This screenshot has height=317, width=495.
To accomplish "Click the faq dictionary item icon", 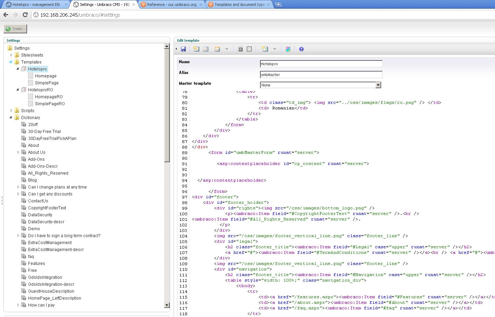I will point(24,256).
